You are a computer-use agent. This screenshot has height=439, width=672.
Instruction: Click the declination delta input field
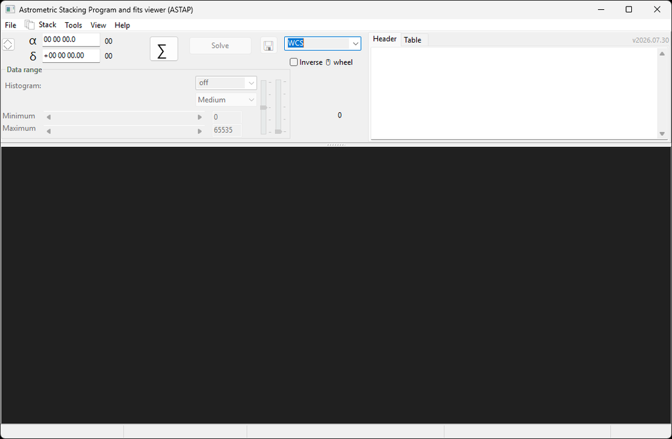tap(71, 56)
